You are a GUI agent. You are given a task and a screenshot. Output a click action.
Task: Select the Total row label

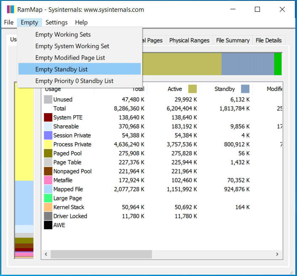(59, 108)
